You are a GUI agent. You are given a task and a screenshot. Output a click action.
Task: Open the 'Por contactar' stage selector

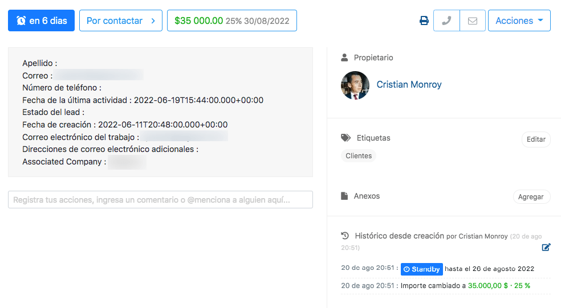pyautogui.click(x=121, y=20)
